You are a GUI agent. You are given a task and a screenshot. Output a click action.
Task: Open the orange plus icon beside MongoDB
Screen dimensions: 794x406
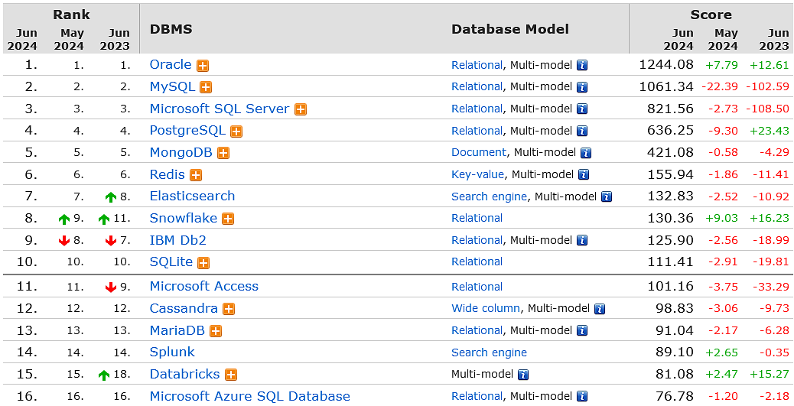(x=223, y=154)
